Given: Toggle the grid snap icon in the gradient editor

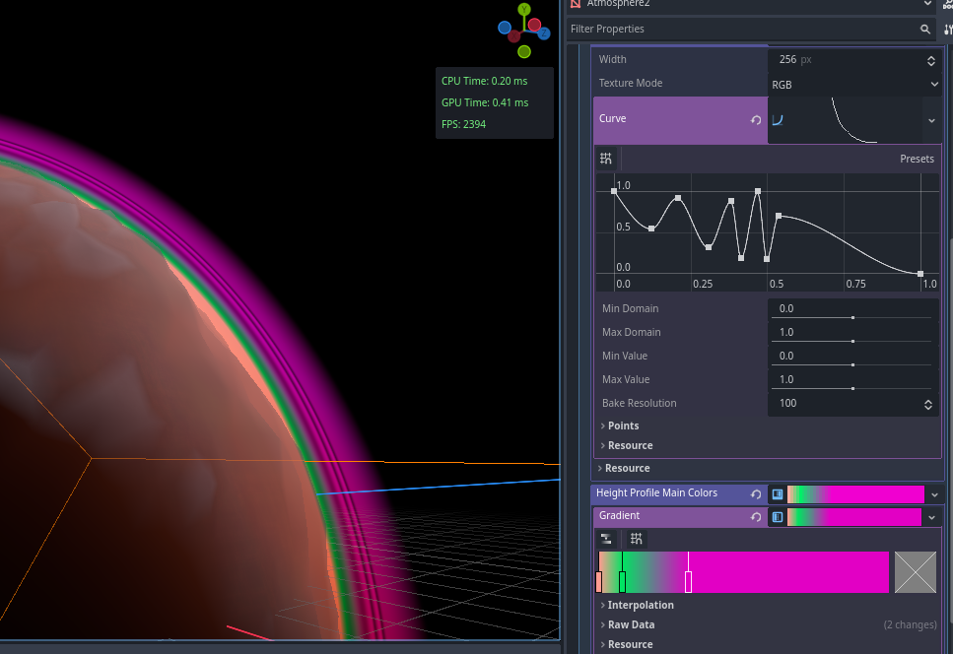Looking at the screenshot, I should click(x=637, y=539).
